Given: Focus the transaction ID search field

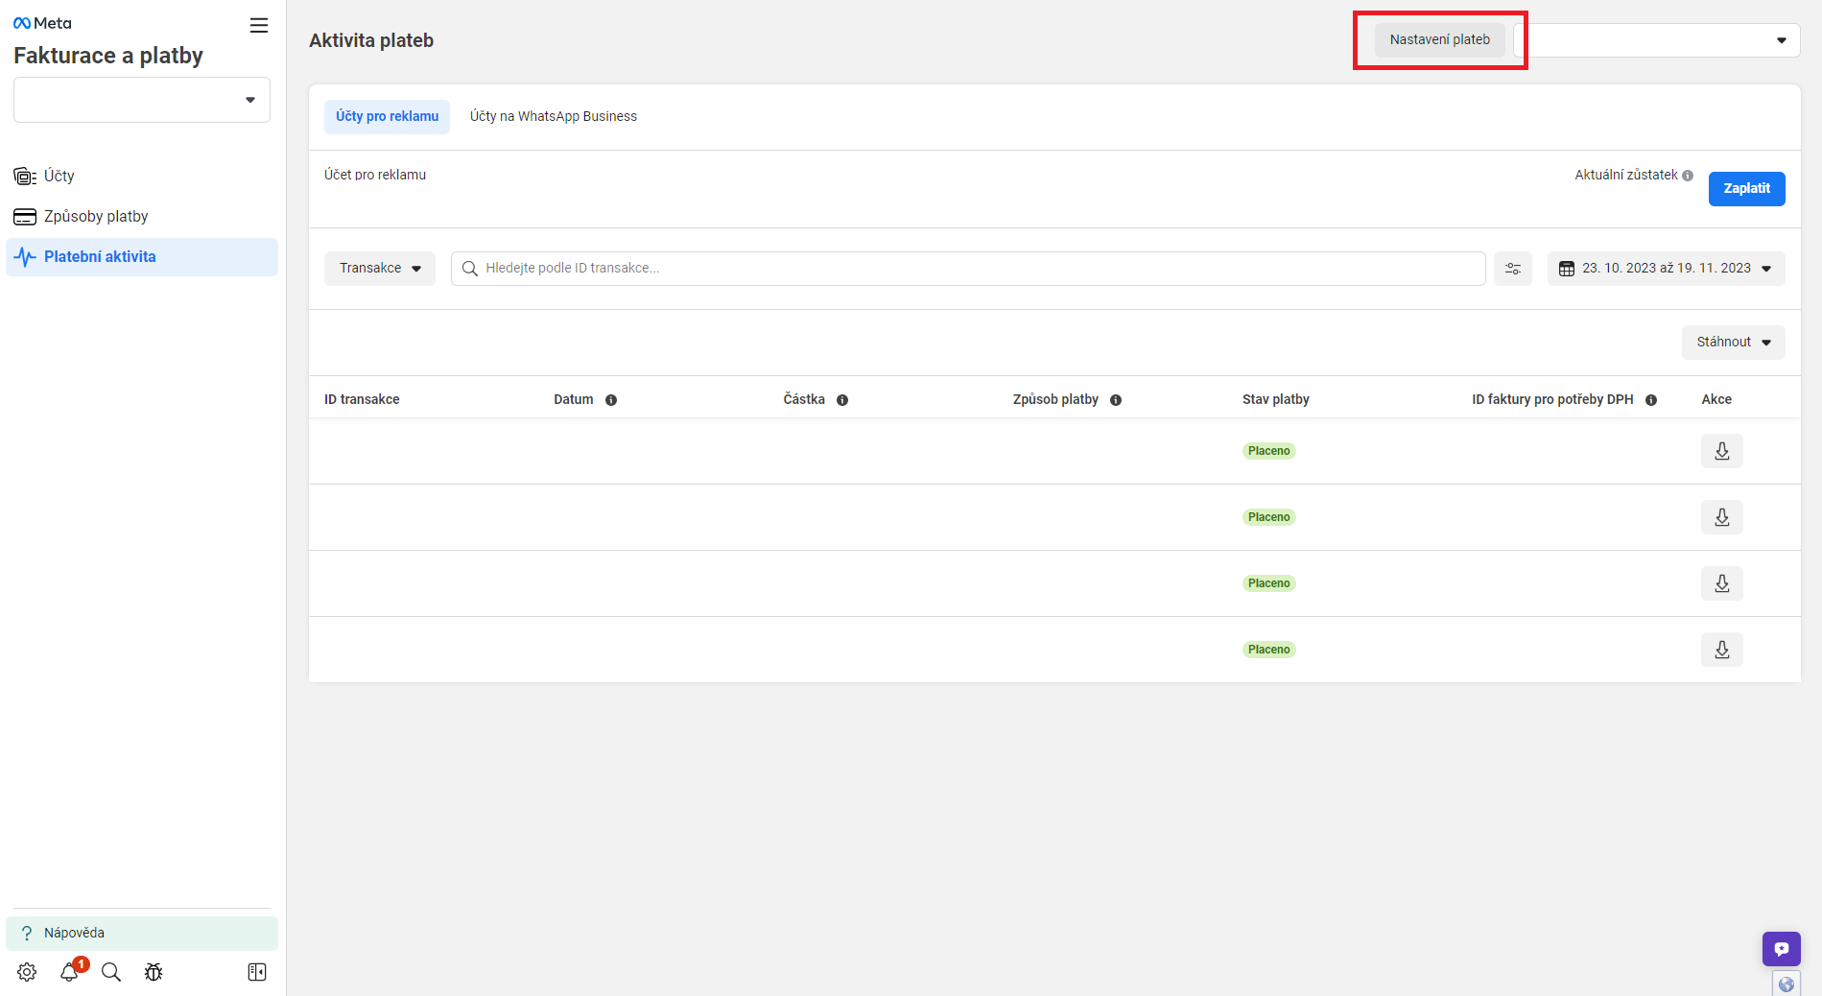Looking at the screenshot, I should tap(968, 269).
